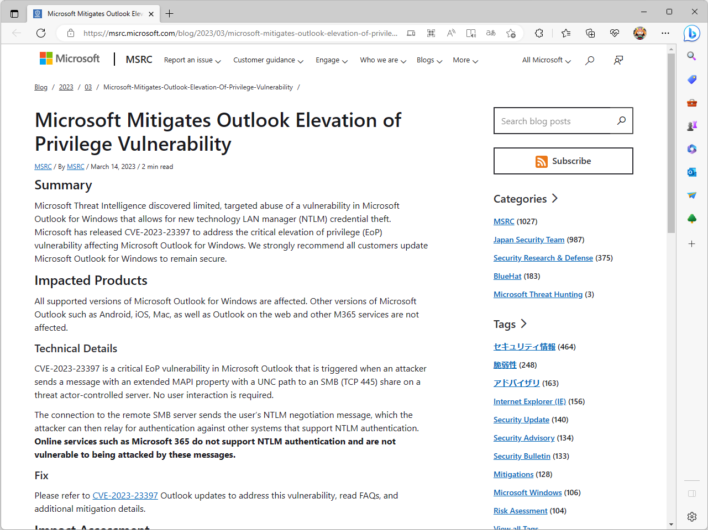The height and width of the screenshot is (530, 708).
Task: Open Games from the Edge sidebar
Action: (691, 125)
